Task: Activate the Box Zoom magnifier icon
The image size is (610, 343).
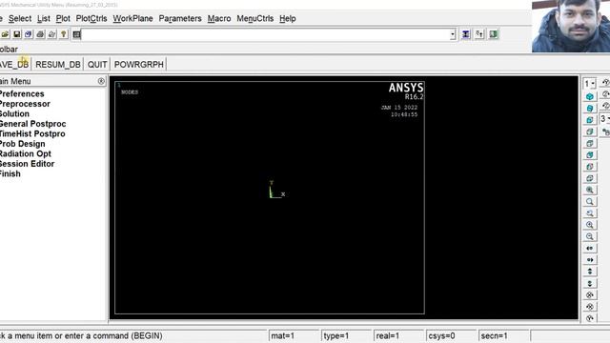Action: click(x=590, y=201)
